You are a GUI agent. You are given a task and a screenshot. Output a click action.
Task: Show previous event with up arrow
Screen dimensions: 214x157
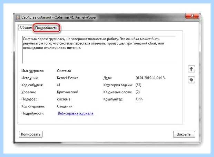(x=191, y=69)
